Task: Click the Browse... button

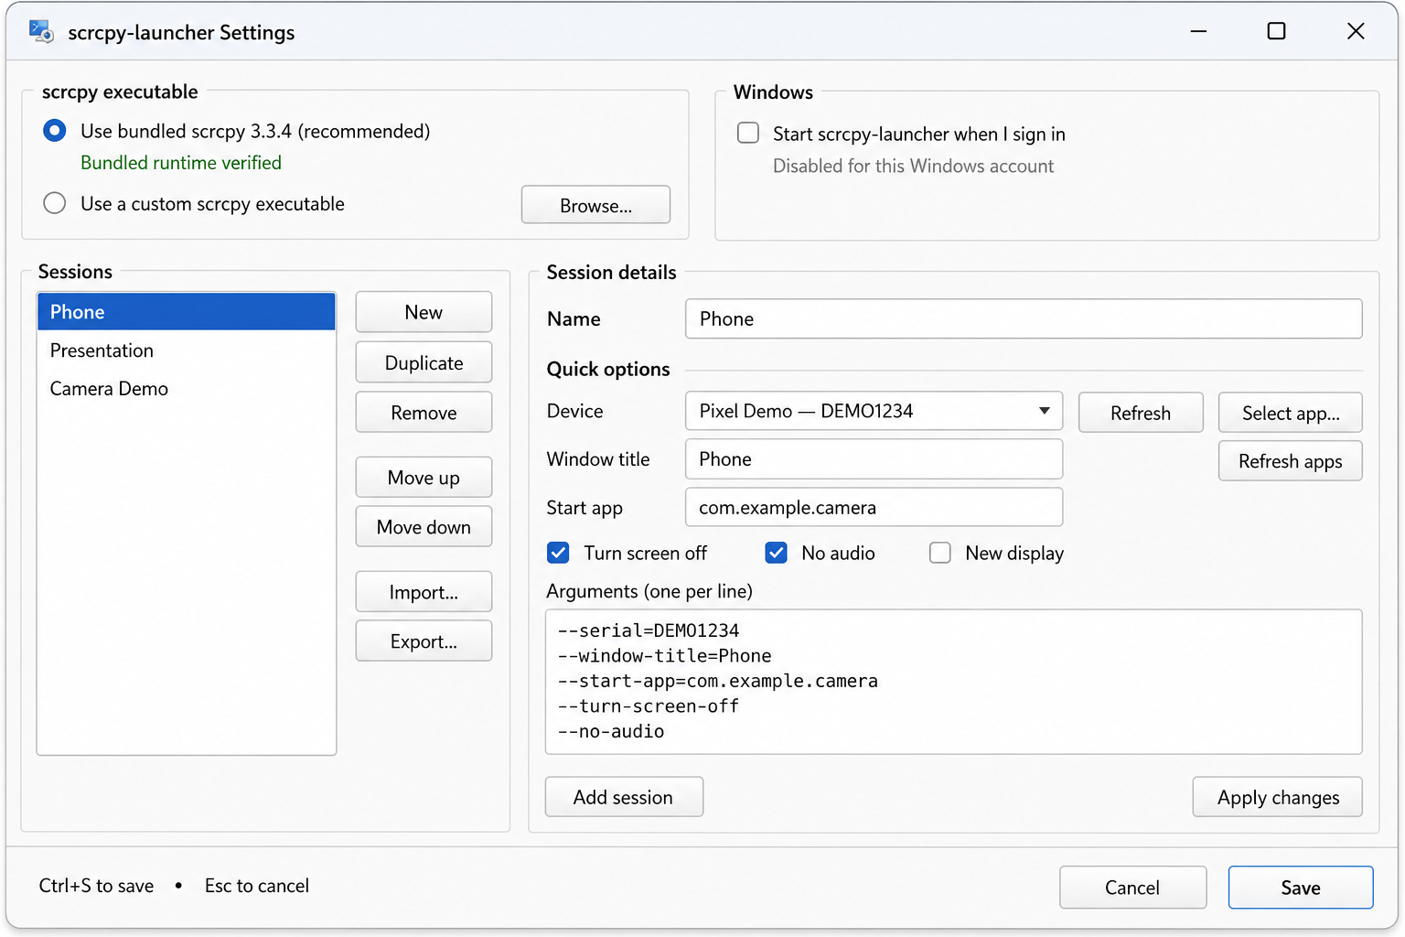Action: click(595, 205)
